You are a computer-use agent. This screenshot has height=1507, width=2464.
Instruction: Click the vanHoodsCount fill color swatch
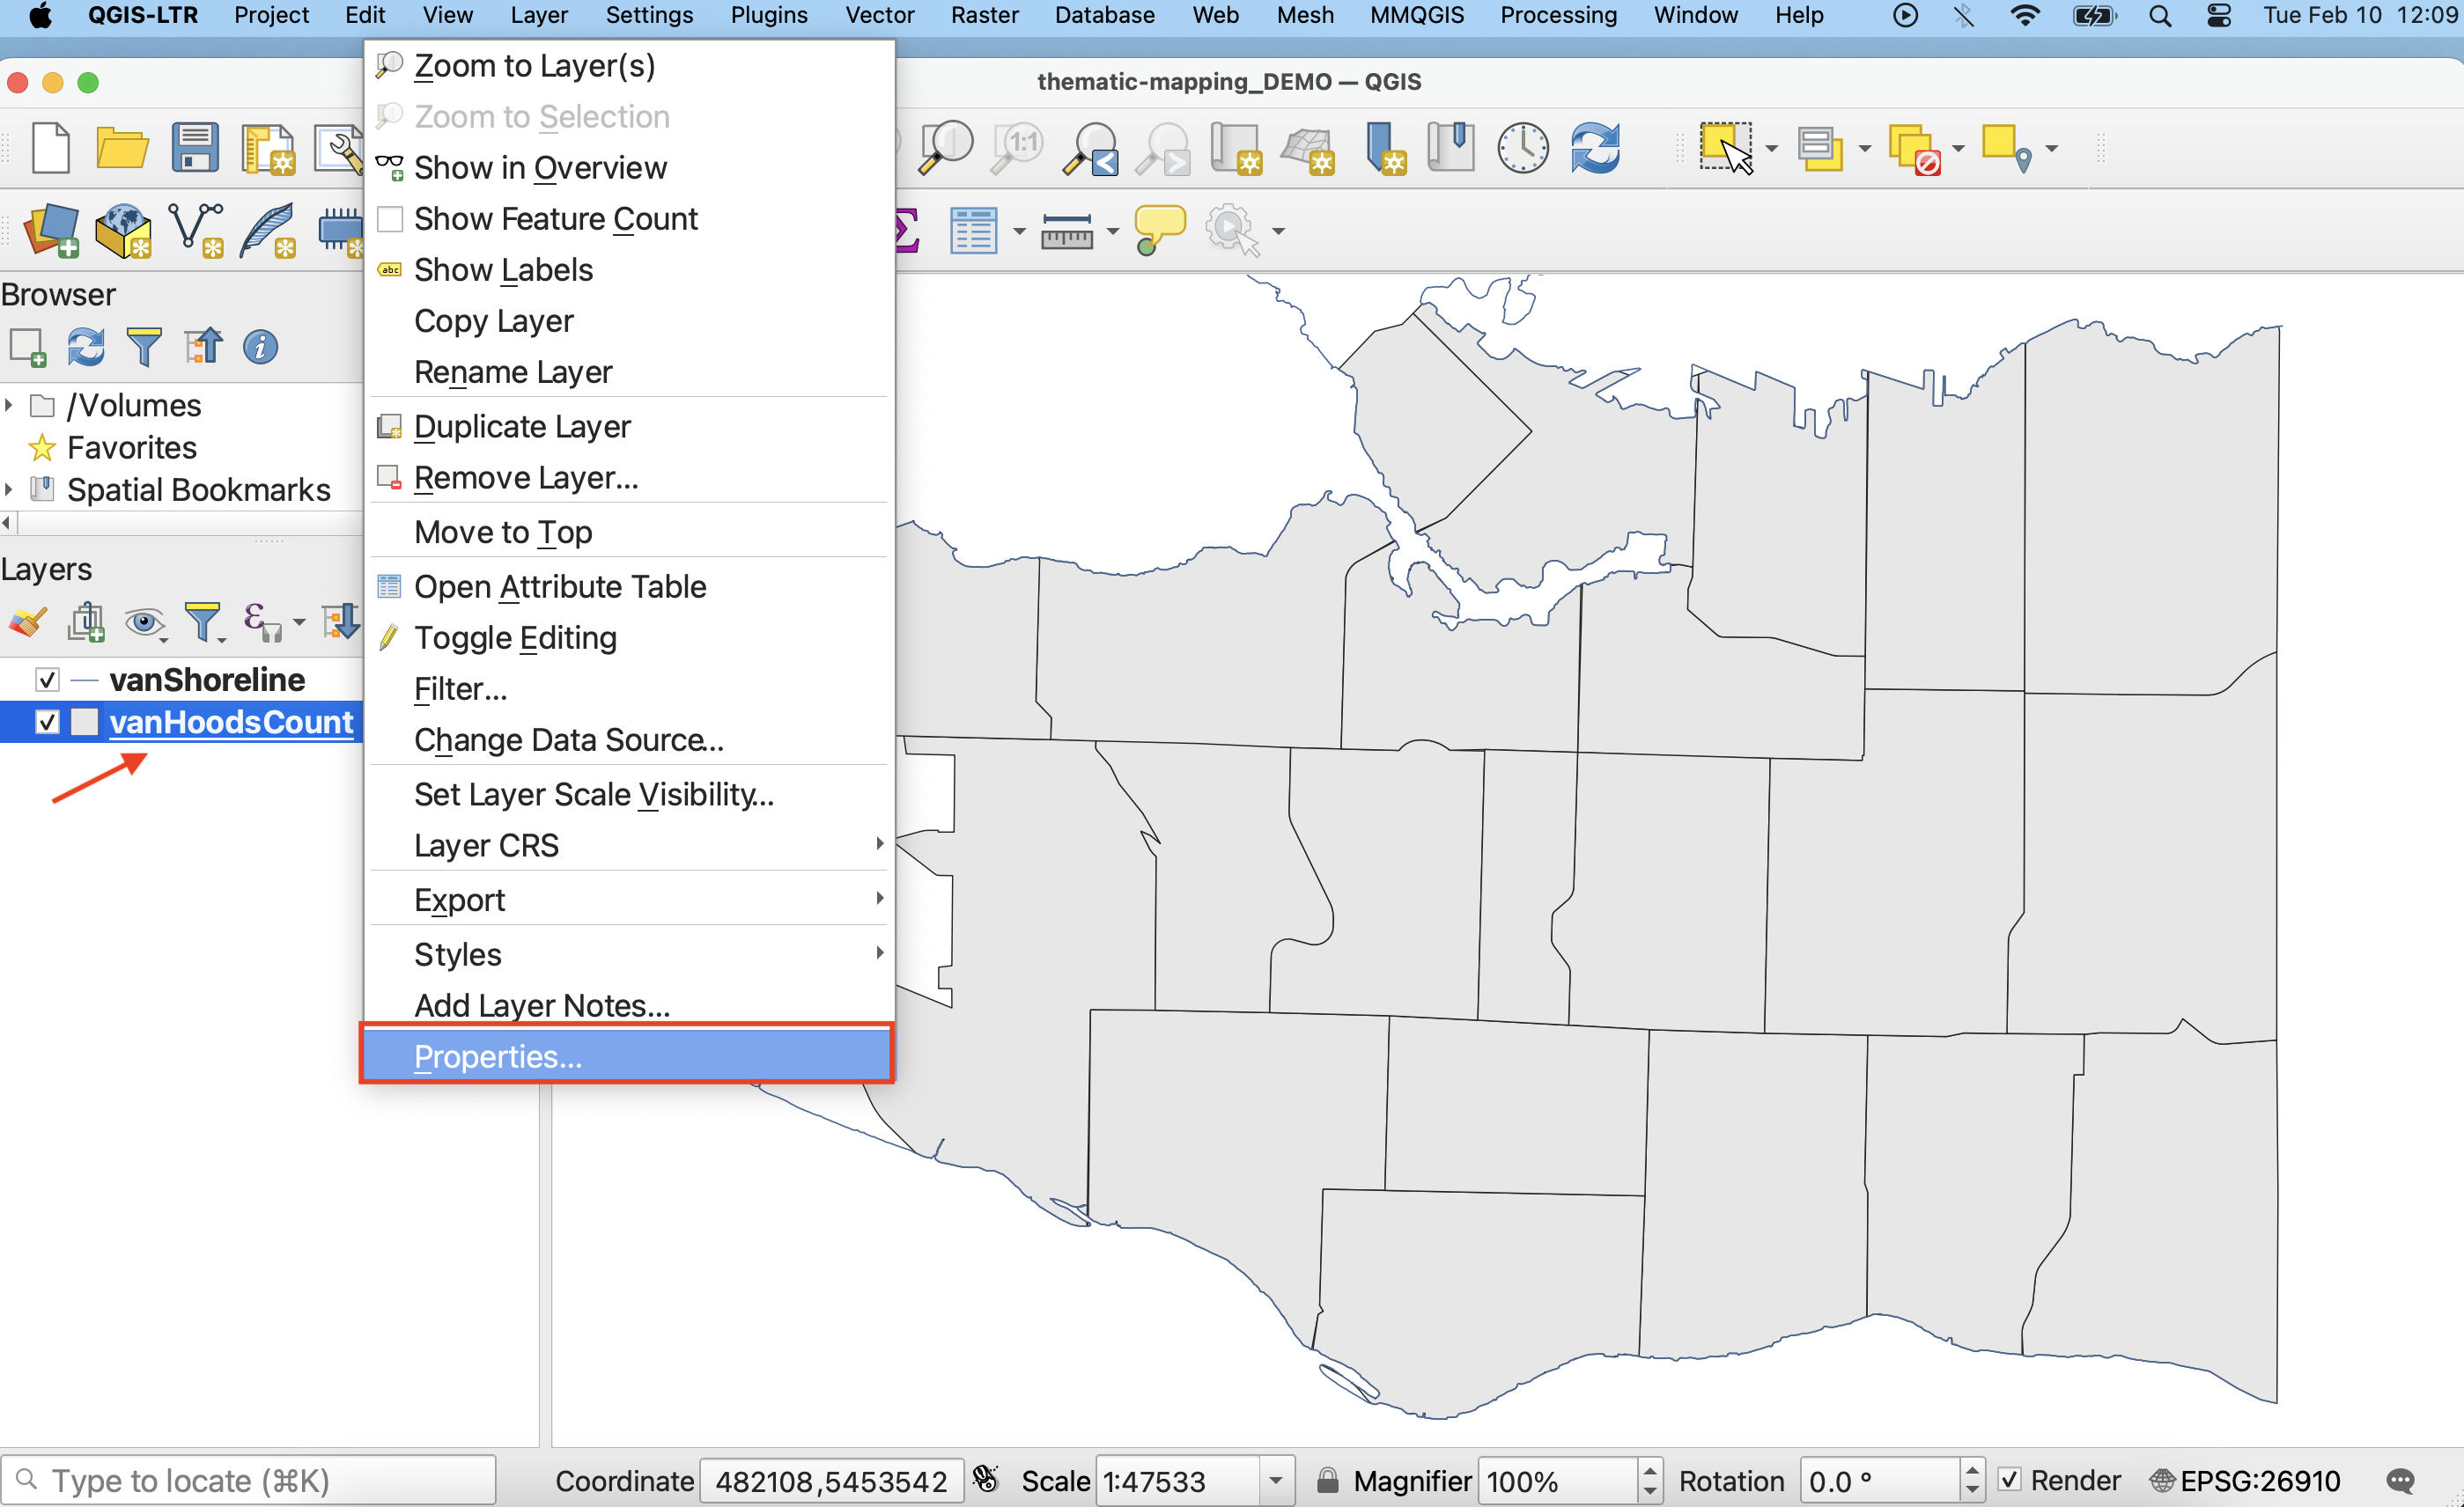point(85,722)
